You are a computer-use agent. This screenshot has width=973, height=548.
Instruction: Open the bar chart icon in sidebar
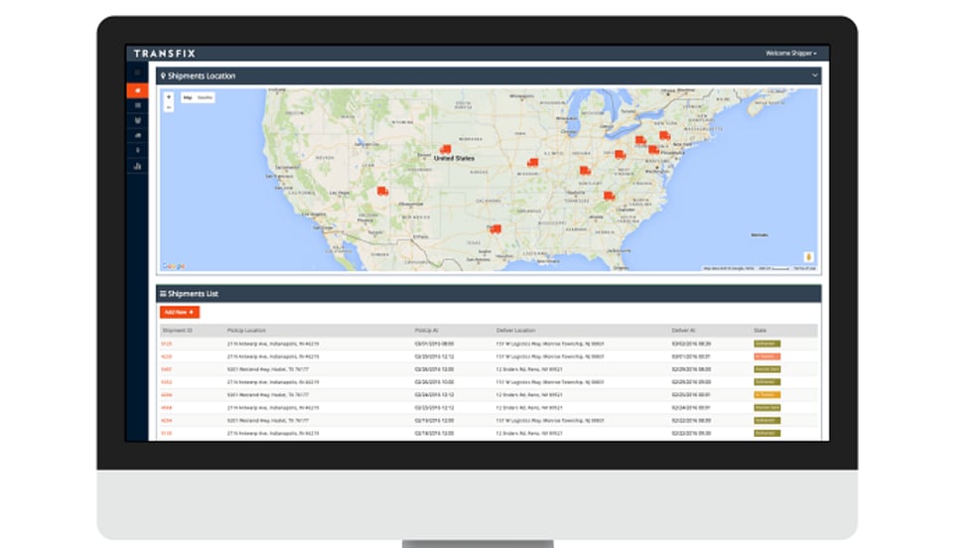pos(137,166)
